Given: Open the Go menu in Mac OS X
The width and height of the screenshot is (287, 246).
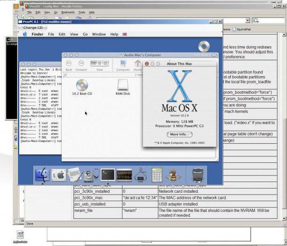Looking at the screenshot, I should pos(85,34).
